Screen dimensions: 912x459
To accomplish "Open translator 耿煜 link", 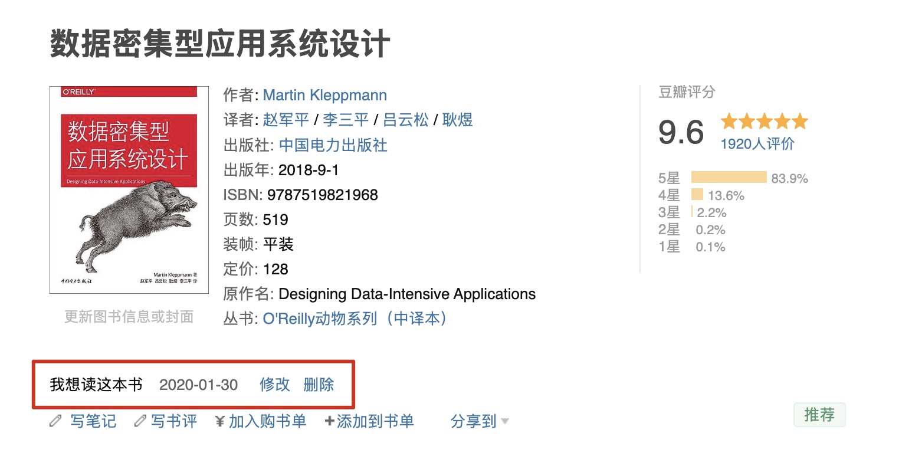I will (x=458, y=120).
